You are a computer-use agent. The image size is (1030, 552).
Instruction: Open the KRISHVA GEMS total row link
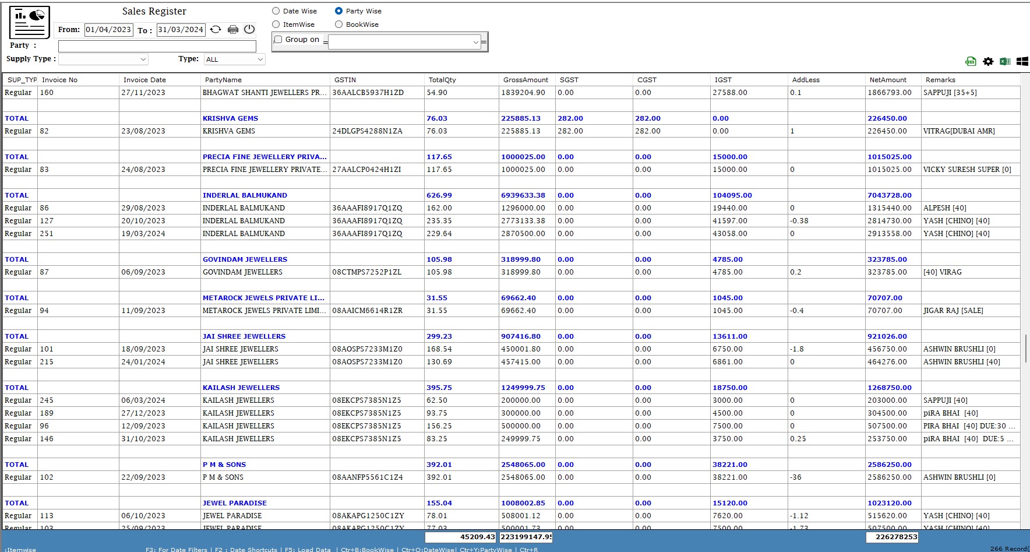[230, 118]
